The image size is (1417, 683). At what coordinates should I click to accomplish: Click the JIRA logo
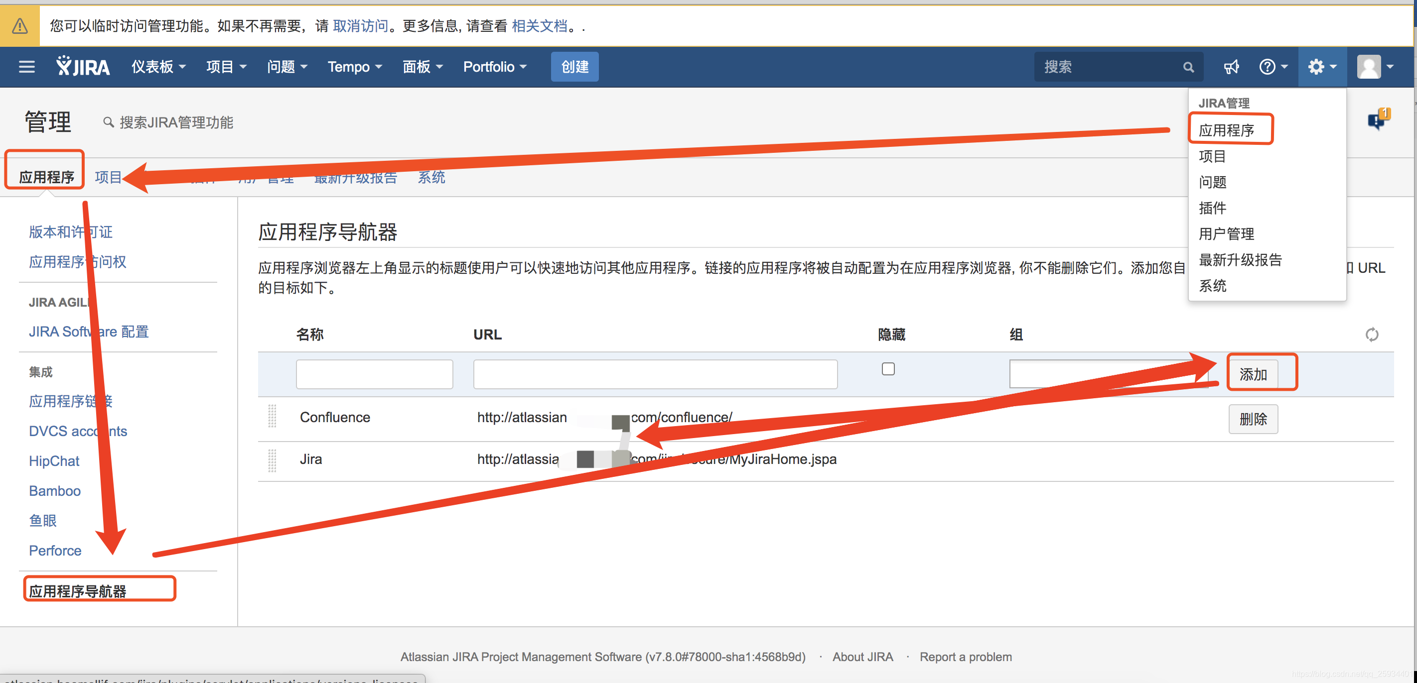83,67
